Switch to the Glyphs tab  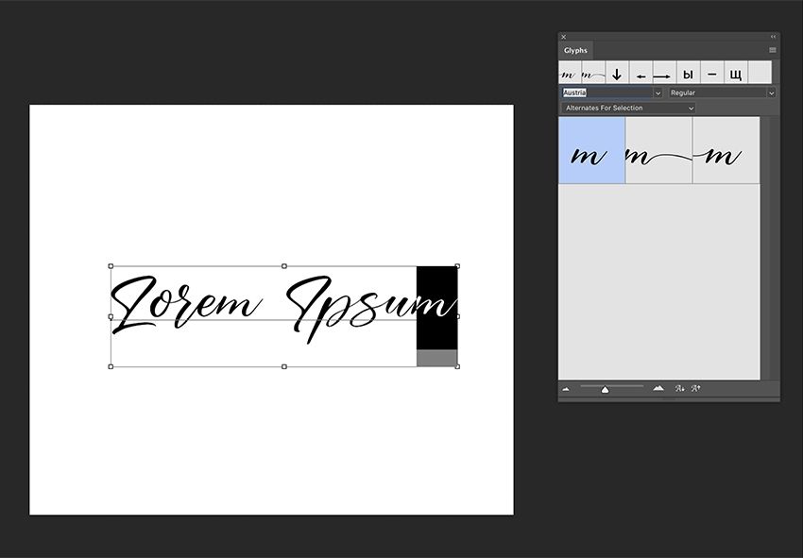coord(575,50)
